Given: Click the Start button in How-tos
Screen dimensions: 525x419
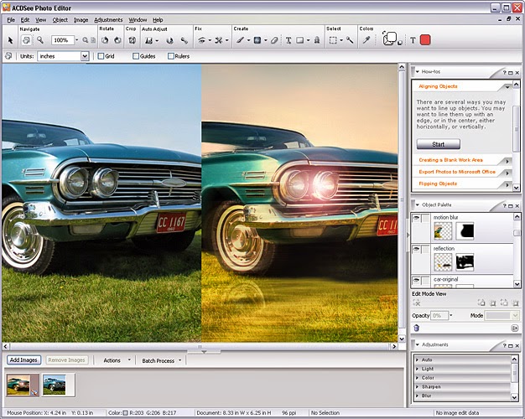Looking at the screenshot, I should click(x=438, y=144).
